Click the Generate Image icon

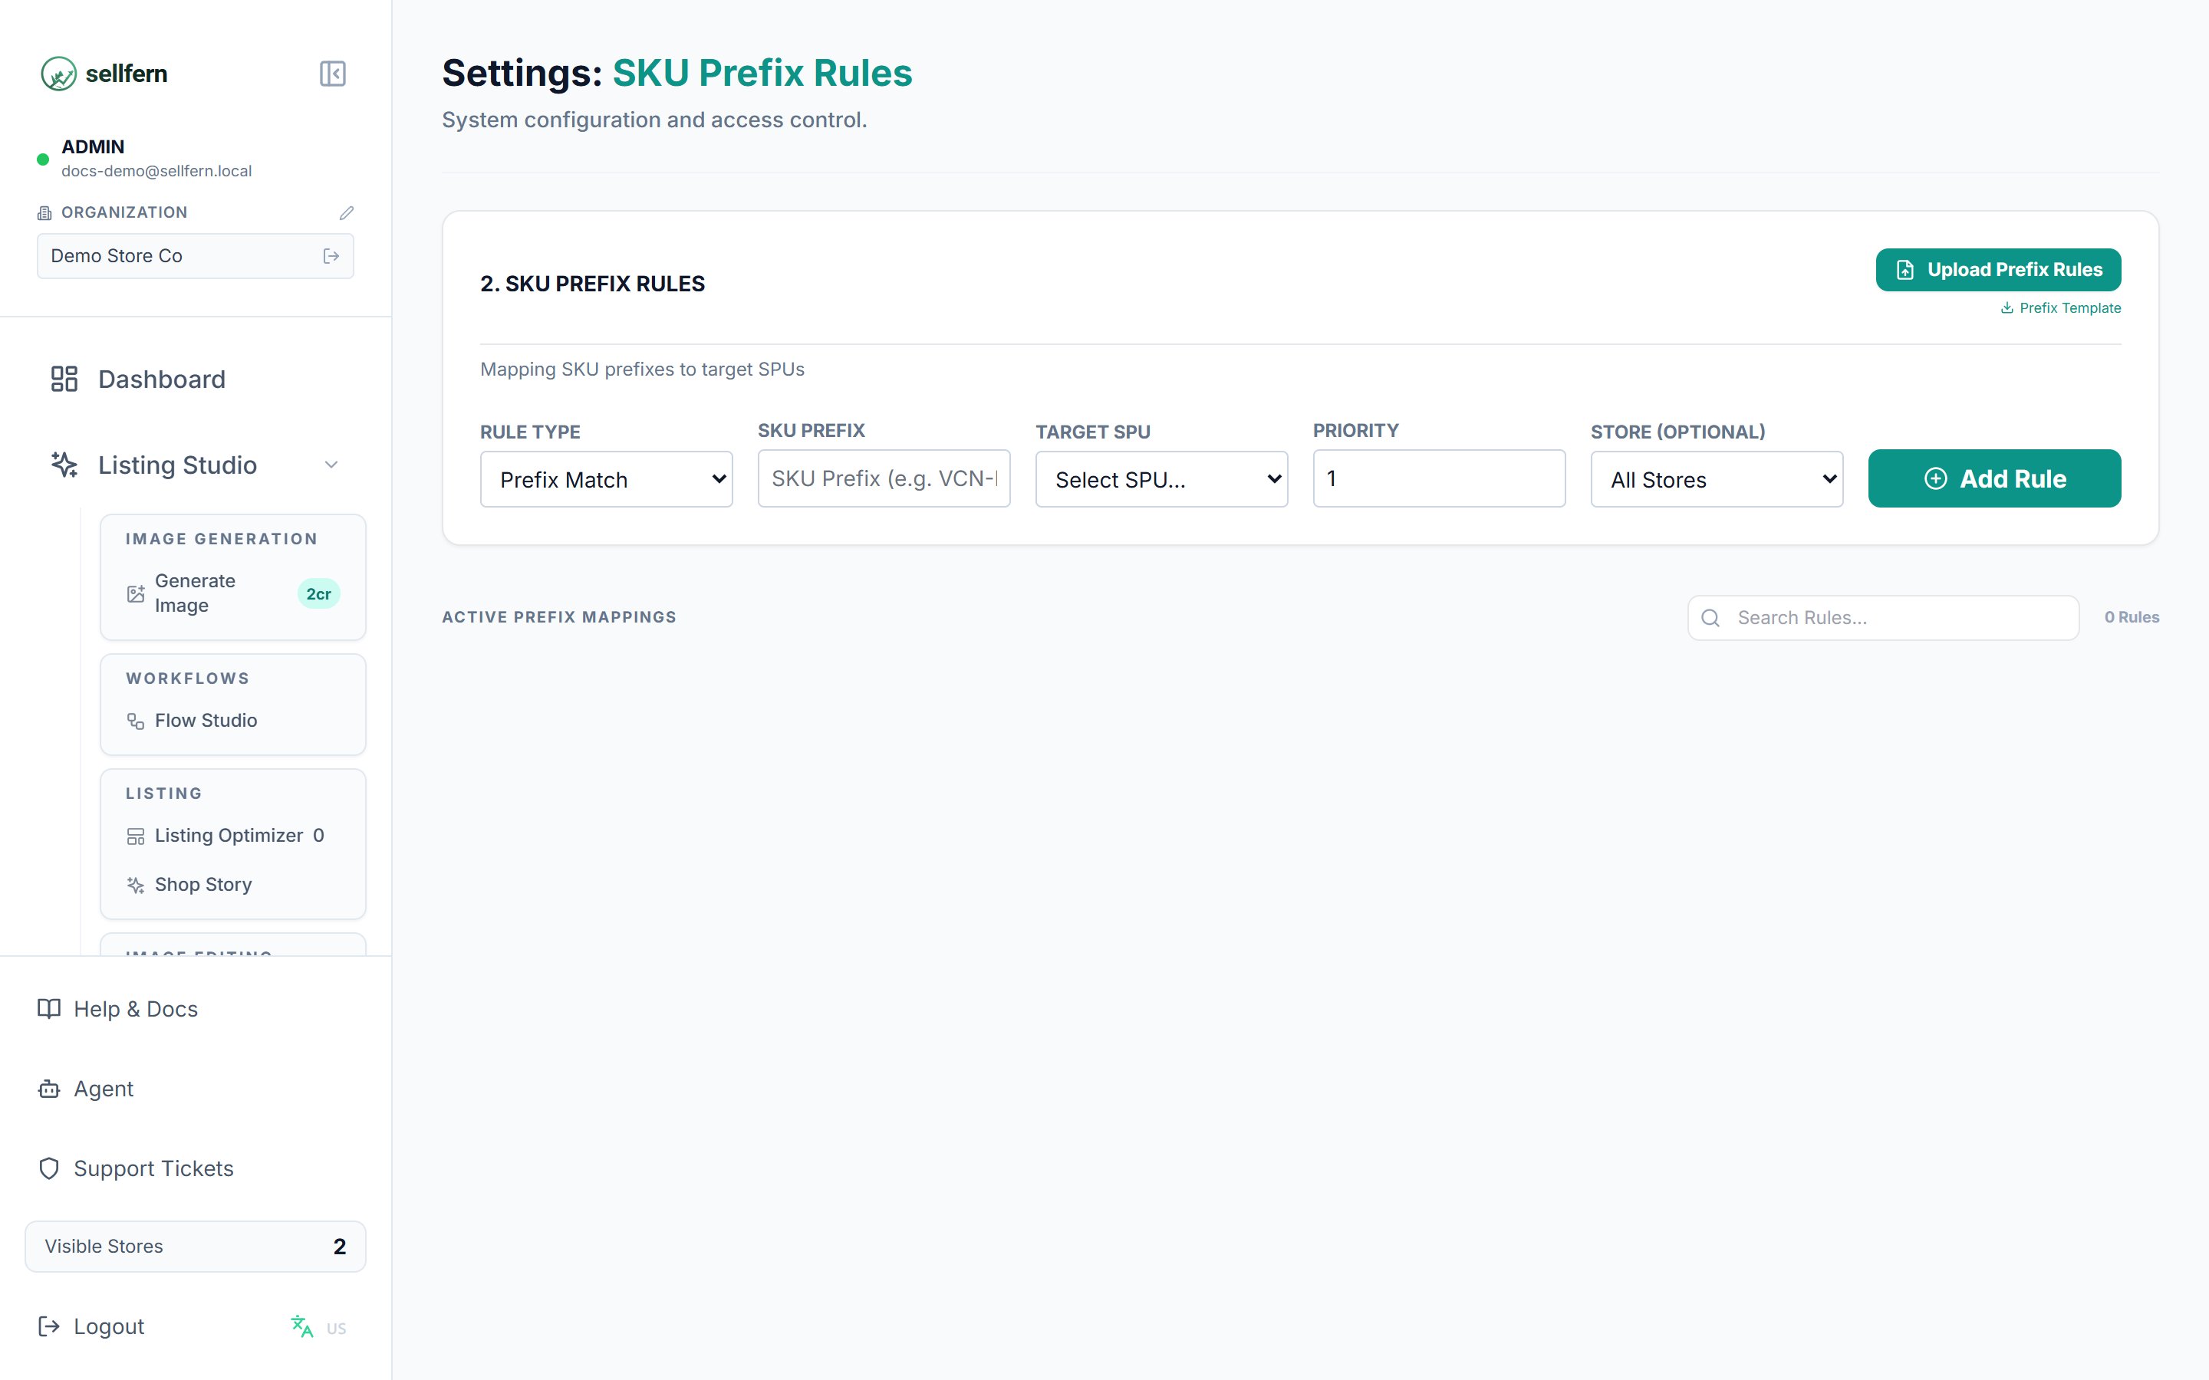pos(136,594)
